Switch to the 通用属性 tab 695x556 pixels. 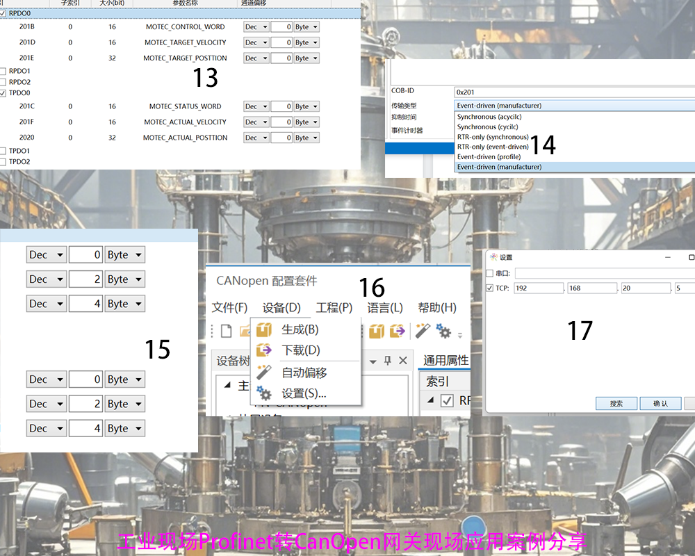tap(445, 361)
